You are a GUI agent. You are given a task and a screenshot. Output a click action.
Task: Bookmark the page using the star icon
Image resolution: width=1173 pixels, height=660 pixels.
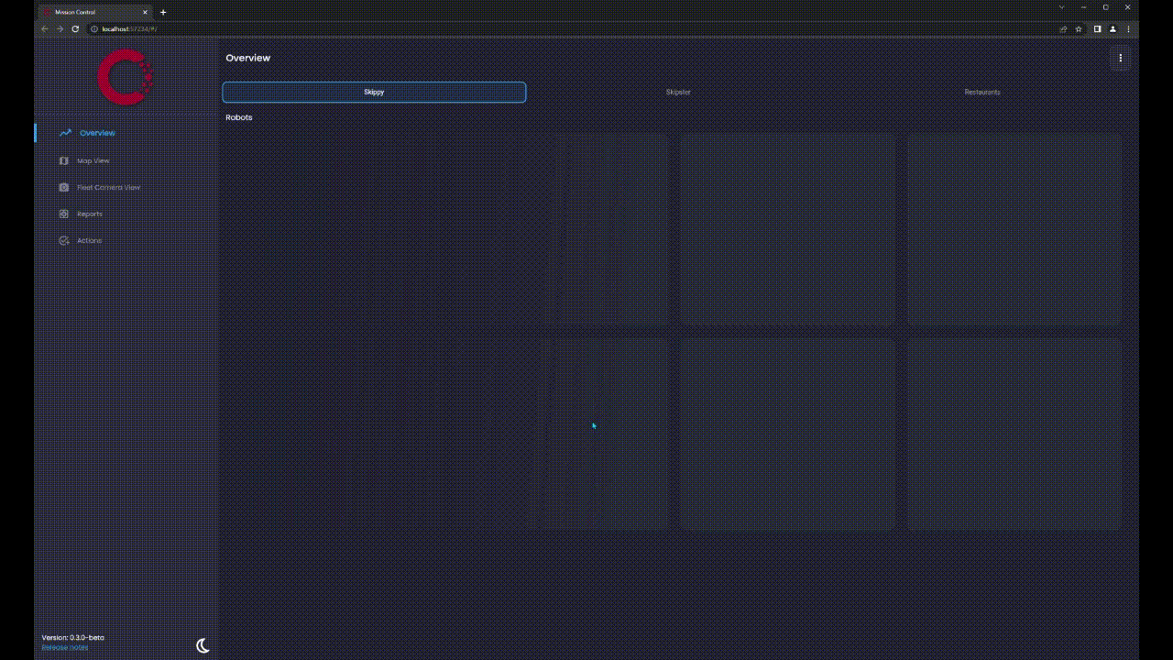[x=1080, y=28]
